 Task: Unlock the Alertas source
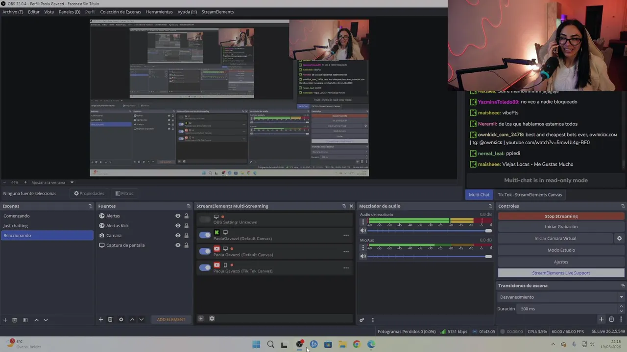186,216
